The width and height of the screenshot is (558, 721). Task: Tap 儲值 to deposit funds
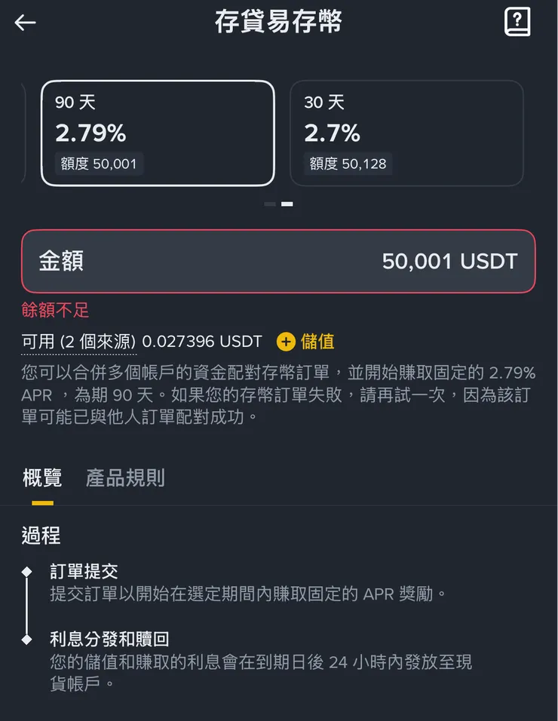(x=317, y=342)
